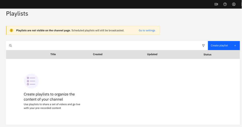
Task: Click the 'Create playlists to organize' heading
Action: (49, 97)
